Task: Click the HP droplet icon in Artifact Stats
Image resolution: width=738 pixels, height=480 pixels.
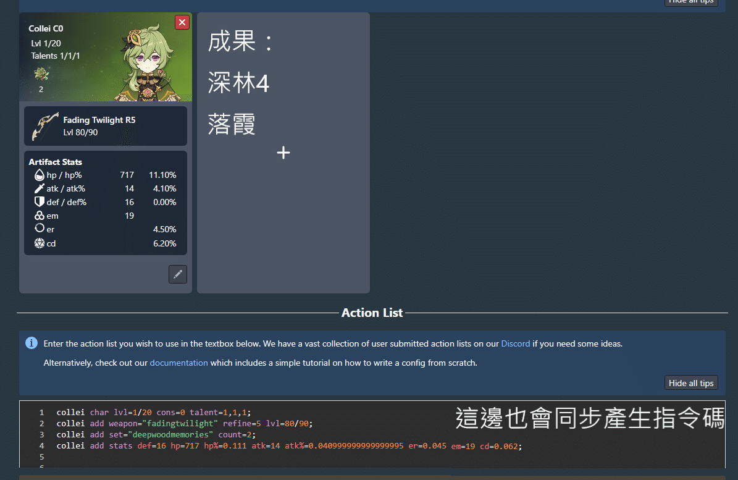Action: click(40, 175)
